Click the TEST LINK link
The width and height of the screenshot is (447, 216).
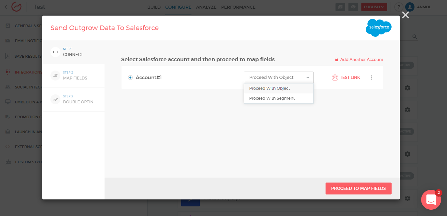click(346, 78)
